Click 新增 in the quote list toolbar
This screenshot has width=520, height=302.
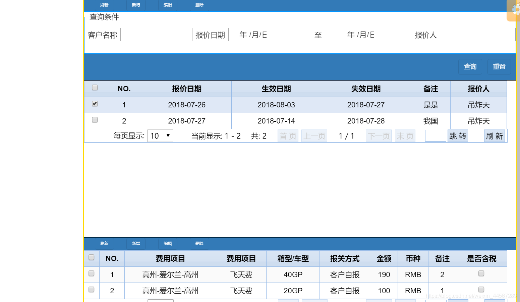[x=136, y=5]
